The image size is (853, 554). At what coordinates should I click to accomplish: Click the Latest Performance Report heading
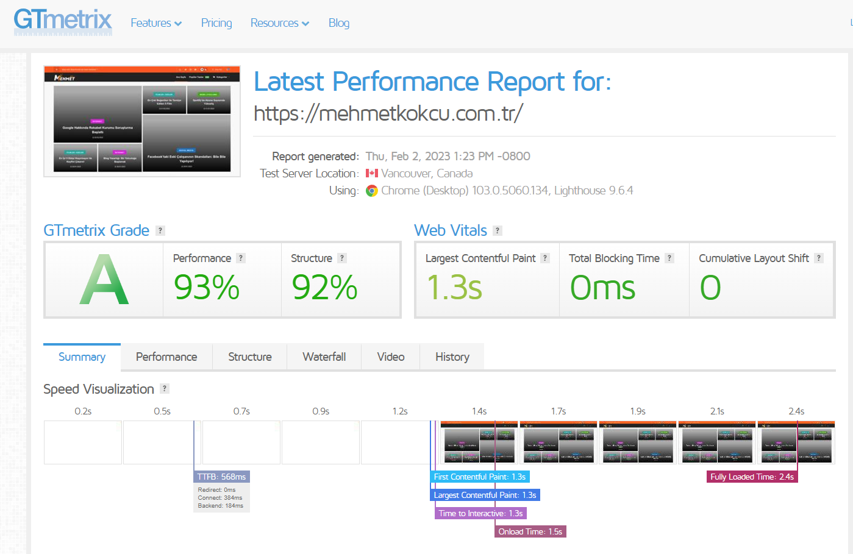point(432,81)
